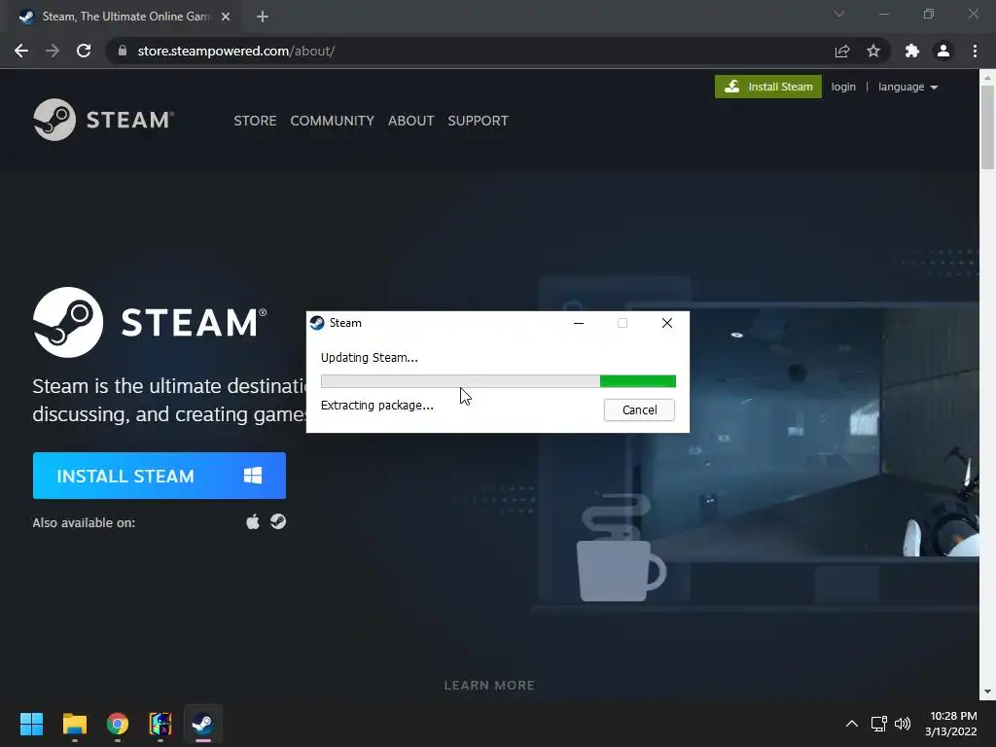Click the browser forward arrow
This screenshot has width=996, height=747.
[53, 51]
